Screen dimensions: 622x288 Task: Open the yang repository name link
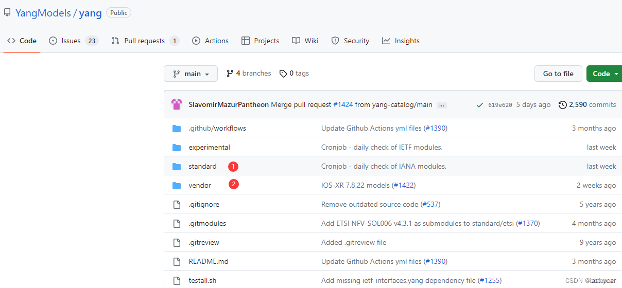[90, 13]
